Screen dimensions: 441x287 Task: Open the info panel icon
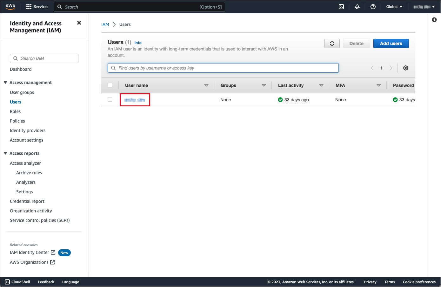[434, 20]
